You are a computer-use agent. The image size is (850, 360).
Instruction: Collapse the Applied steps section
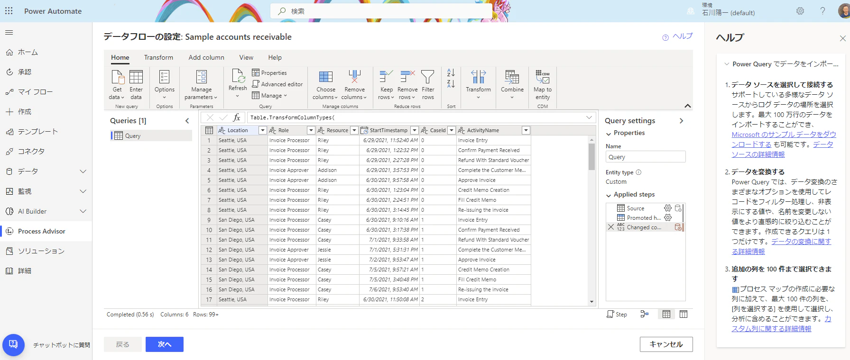(609, 195)
